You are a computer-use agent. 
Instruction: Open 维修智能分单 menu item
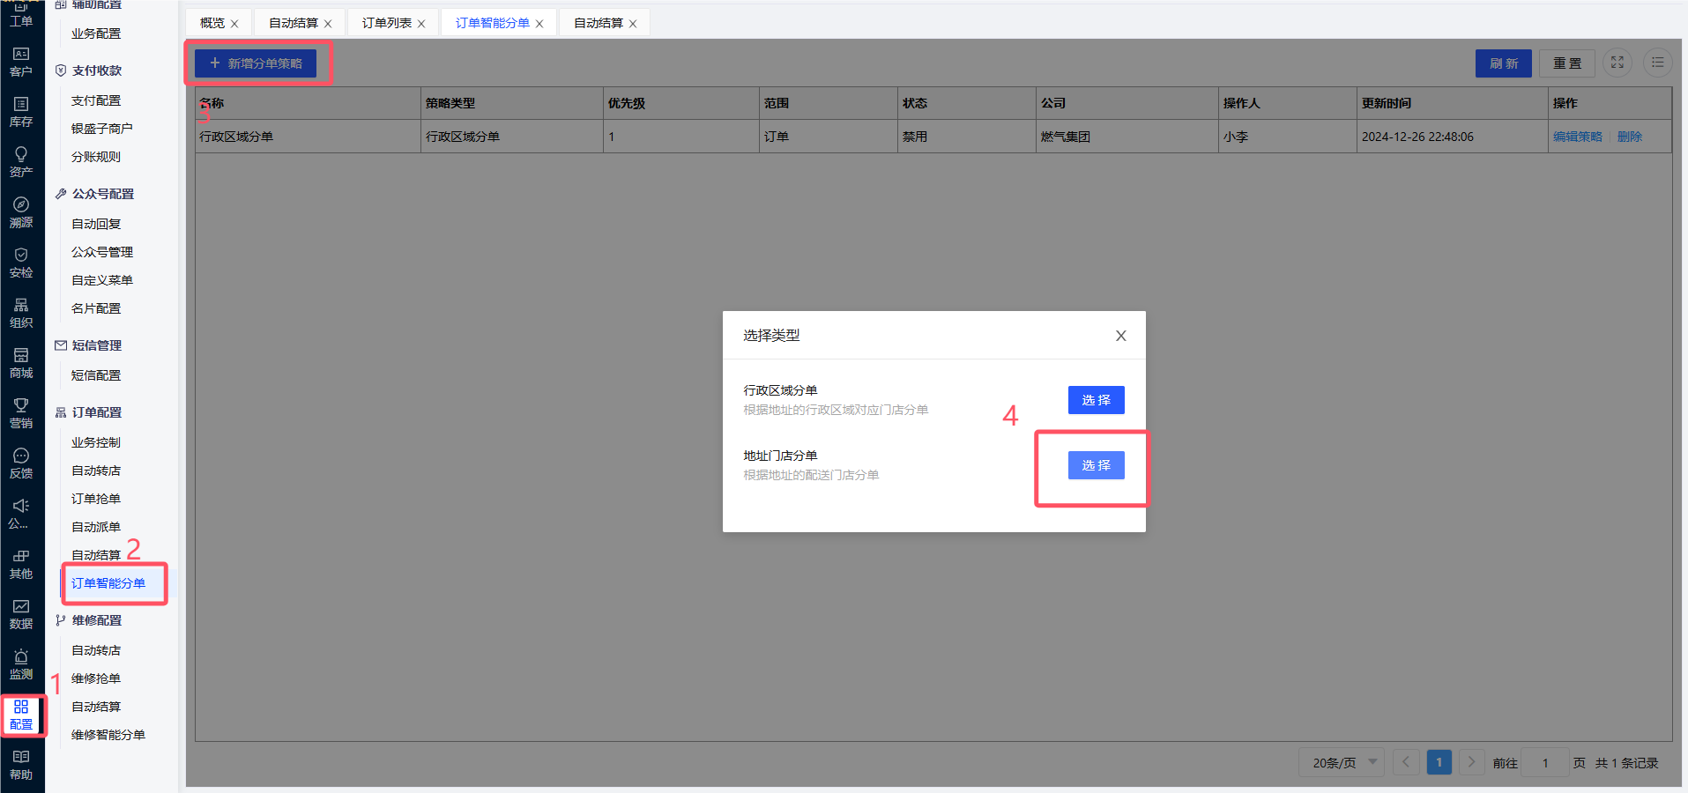(108, 735)
